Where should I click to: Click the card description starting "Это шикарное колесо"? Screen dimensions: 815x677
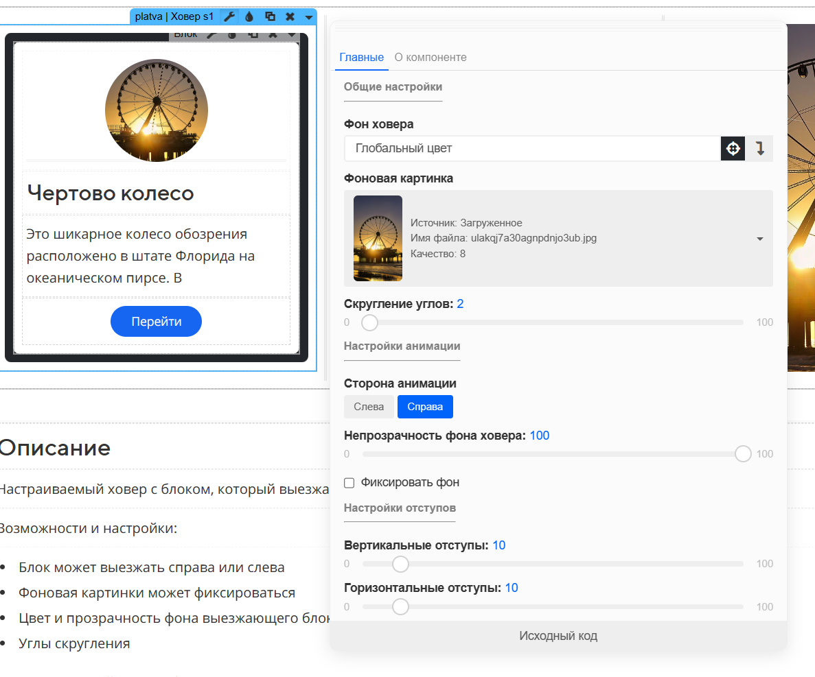click(x=141, y=256)
